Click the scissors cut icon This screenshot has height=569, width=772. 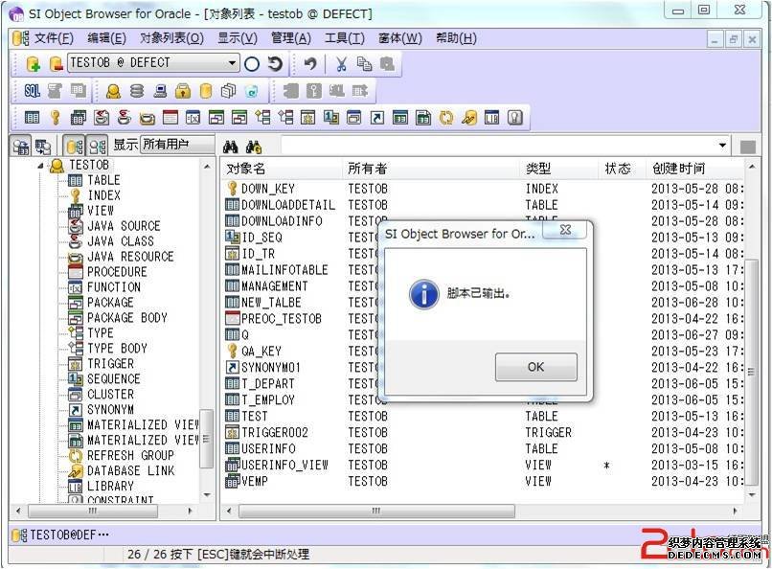click(x=340, y=64)
